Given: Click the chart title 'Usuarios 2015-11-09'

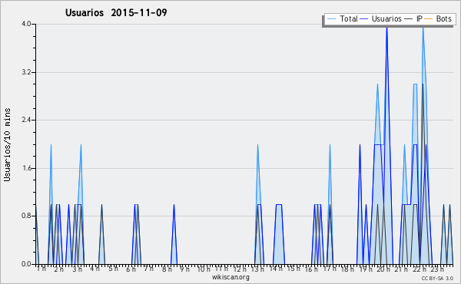Looking at the screenshot, I should 116,12.
